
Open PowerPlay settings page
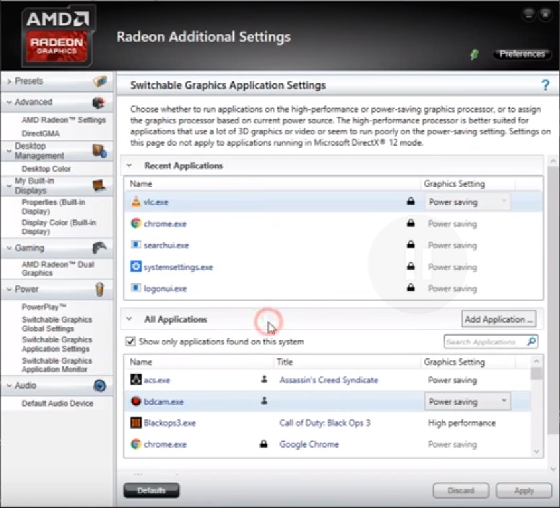coord(44,307)
